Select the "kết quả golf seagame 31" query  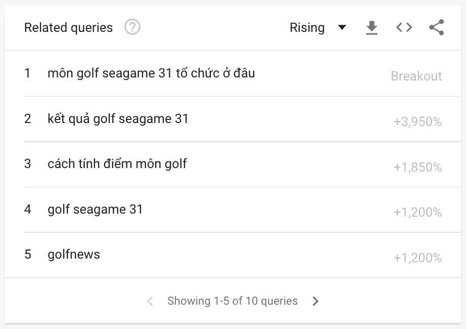coord(118,118)
